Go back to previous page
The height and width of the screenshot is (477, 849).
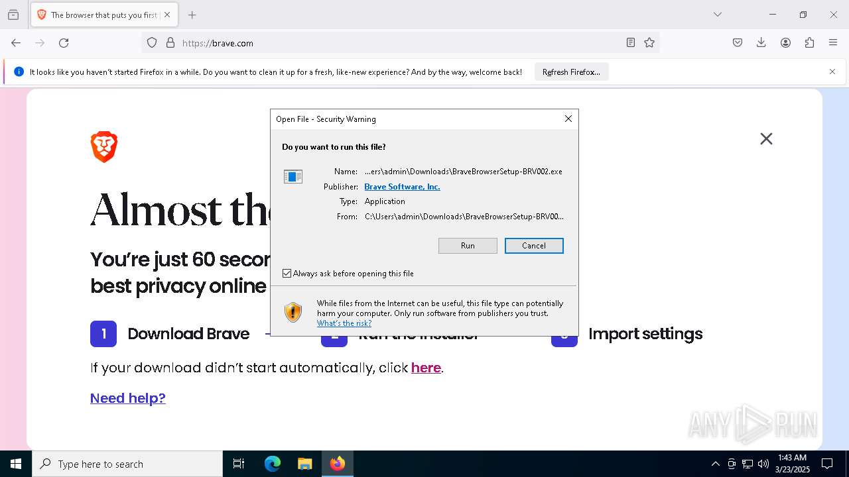pos(16,43)
